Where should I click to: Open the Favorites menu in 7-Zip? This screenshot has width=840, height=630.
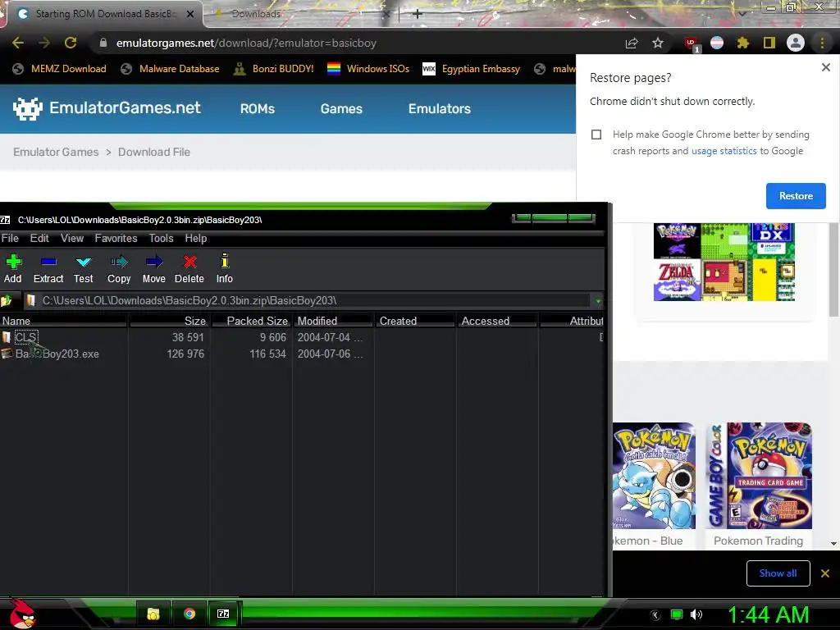[116, 239]
